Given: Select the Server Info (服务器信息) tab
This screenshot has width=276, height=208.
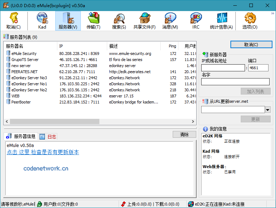Looking at the screenshot, I should 21,136.
